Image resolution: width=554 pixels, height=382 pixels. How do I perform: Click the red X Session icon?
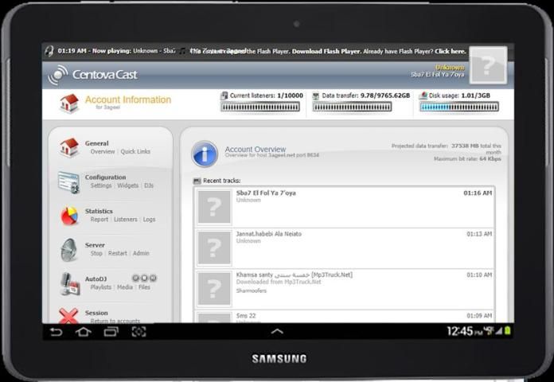tap(69, 315)
